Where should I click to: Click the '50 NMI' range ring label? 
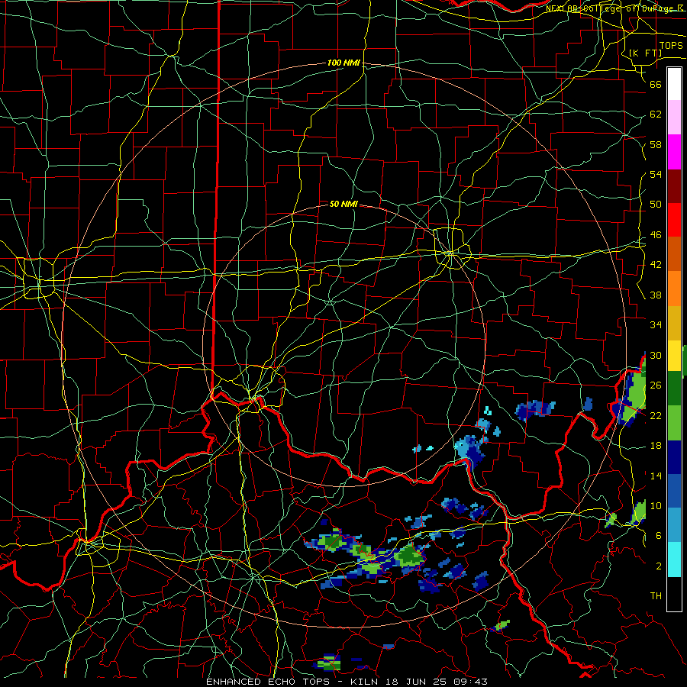pos(343,204)
